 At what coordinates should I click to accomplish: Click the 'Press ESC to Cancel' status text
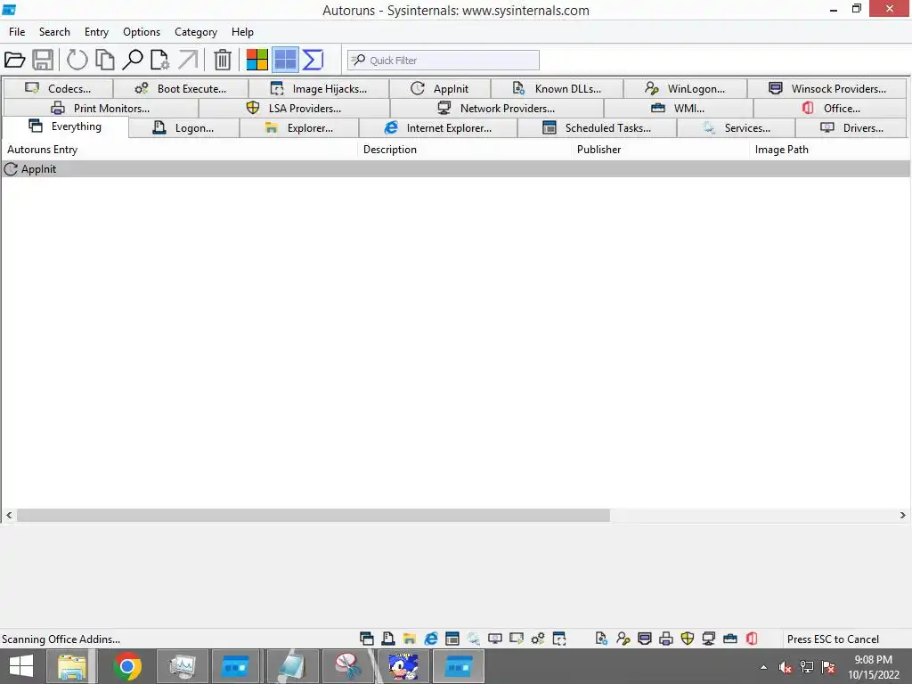tap(833, 639)
